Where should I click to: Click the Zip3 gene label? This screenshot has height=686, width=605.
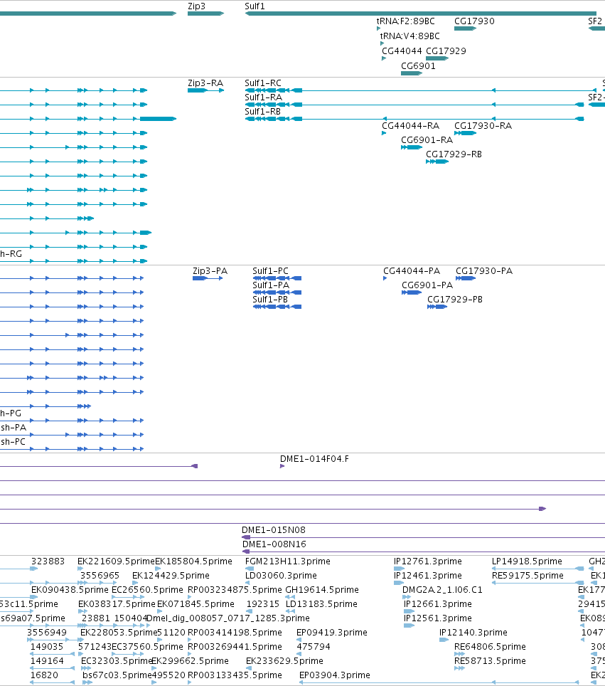pyautogui.click(x=196, y=6)
